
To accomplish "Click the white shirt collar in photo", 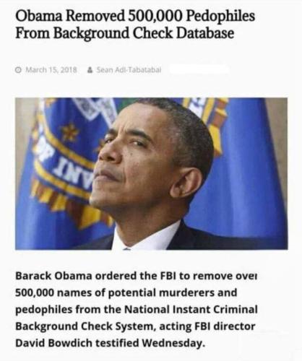I will (x=144, y=237).
